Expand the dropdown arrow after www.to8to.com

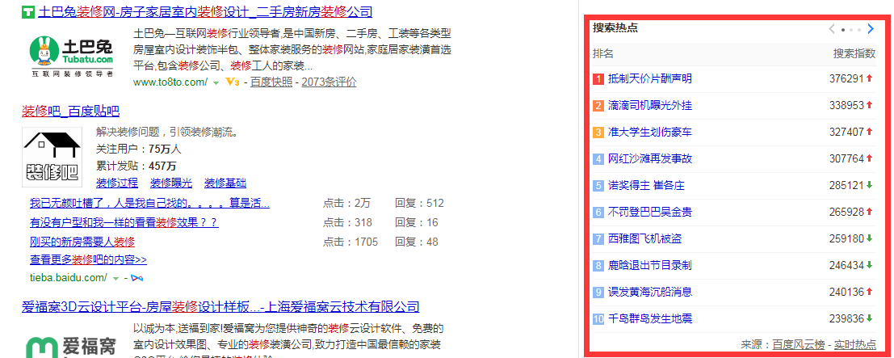pyautogui.click(x=216, y=82)
